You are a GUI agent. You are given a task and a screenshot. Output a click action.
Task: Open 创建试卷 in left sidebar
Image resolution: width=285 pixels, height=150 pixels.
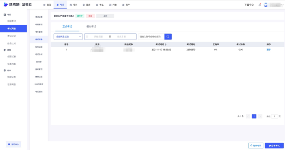pyautogui.click(x=11, y=57)
